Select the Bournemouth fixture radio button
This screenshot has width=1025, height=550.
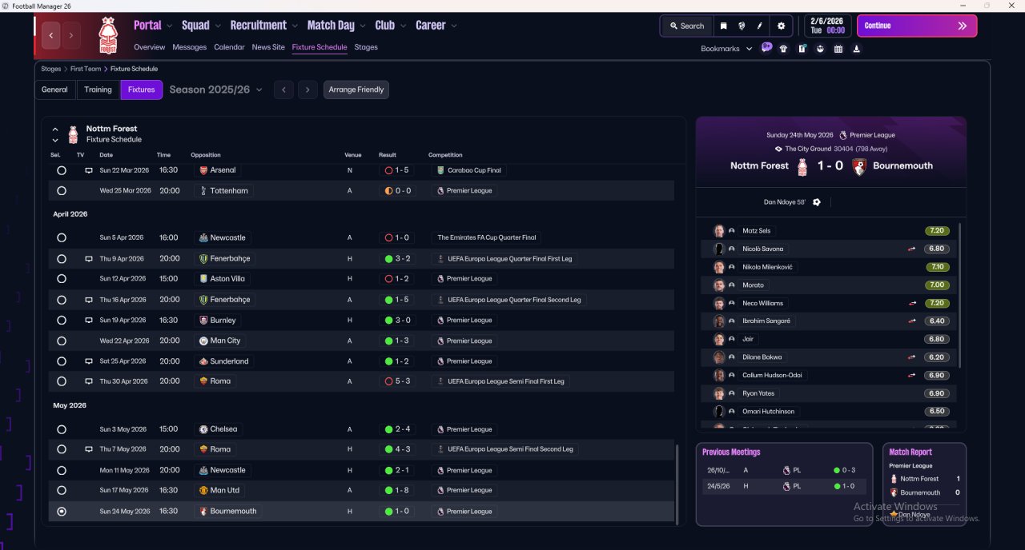tap(62, 512)
